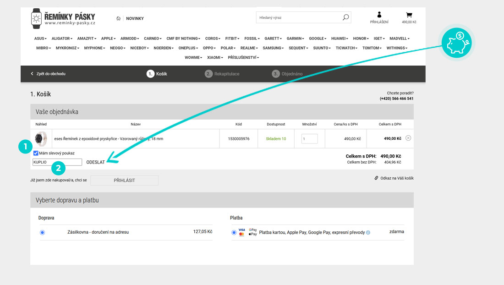Screen dimensions: 504x285
Task: Click the teal piggy bank icon
Action: 456,42
